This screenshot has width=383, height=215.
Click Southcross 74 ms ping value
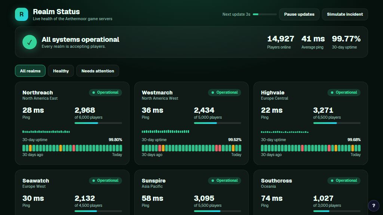point(272,198)
